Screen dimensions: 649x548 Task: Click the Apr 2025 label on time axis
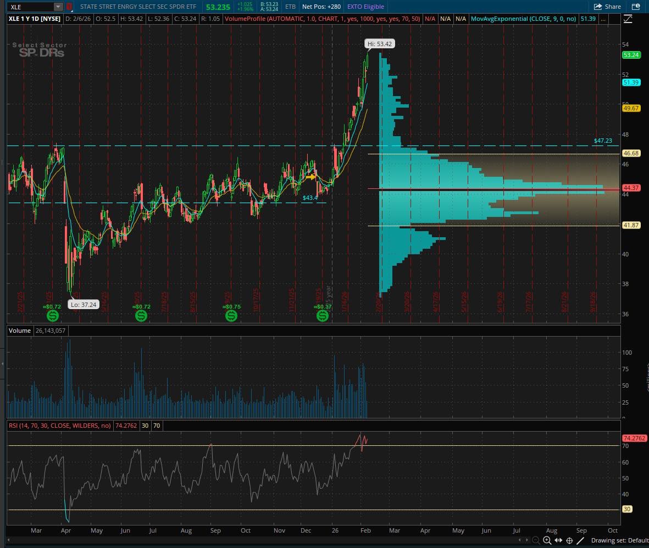[66, 530]
